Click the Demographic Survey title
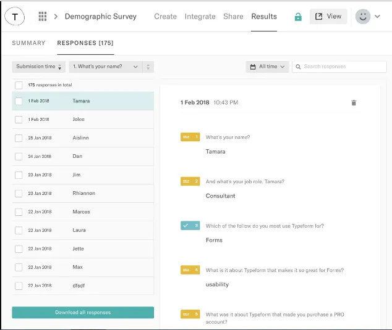Image resolution: width=392 pixels, height=330 pixels. click(x=101, y=17)
